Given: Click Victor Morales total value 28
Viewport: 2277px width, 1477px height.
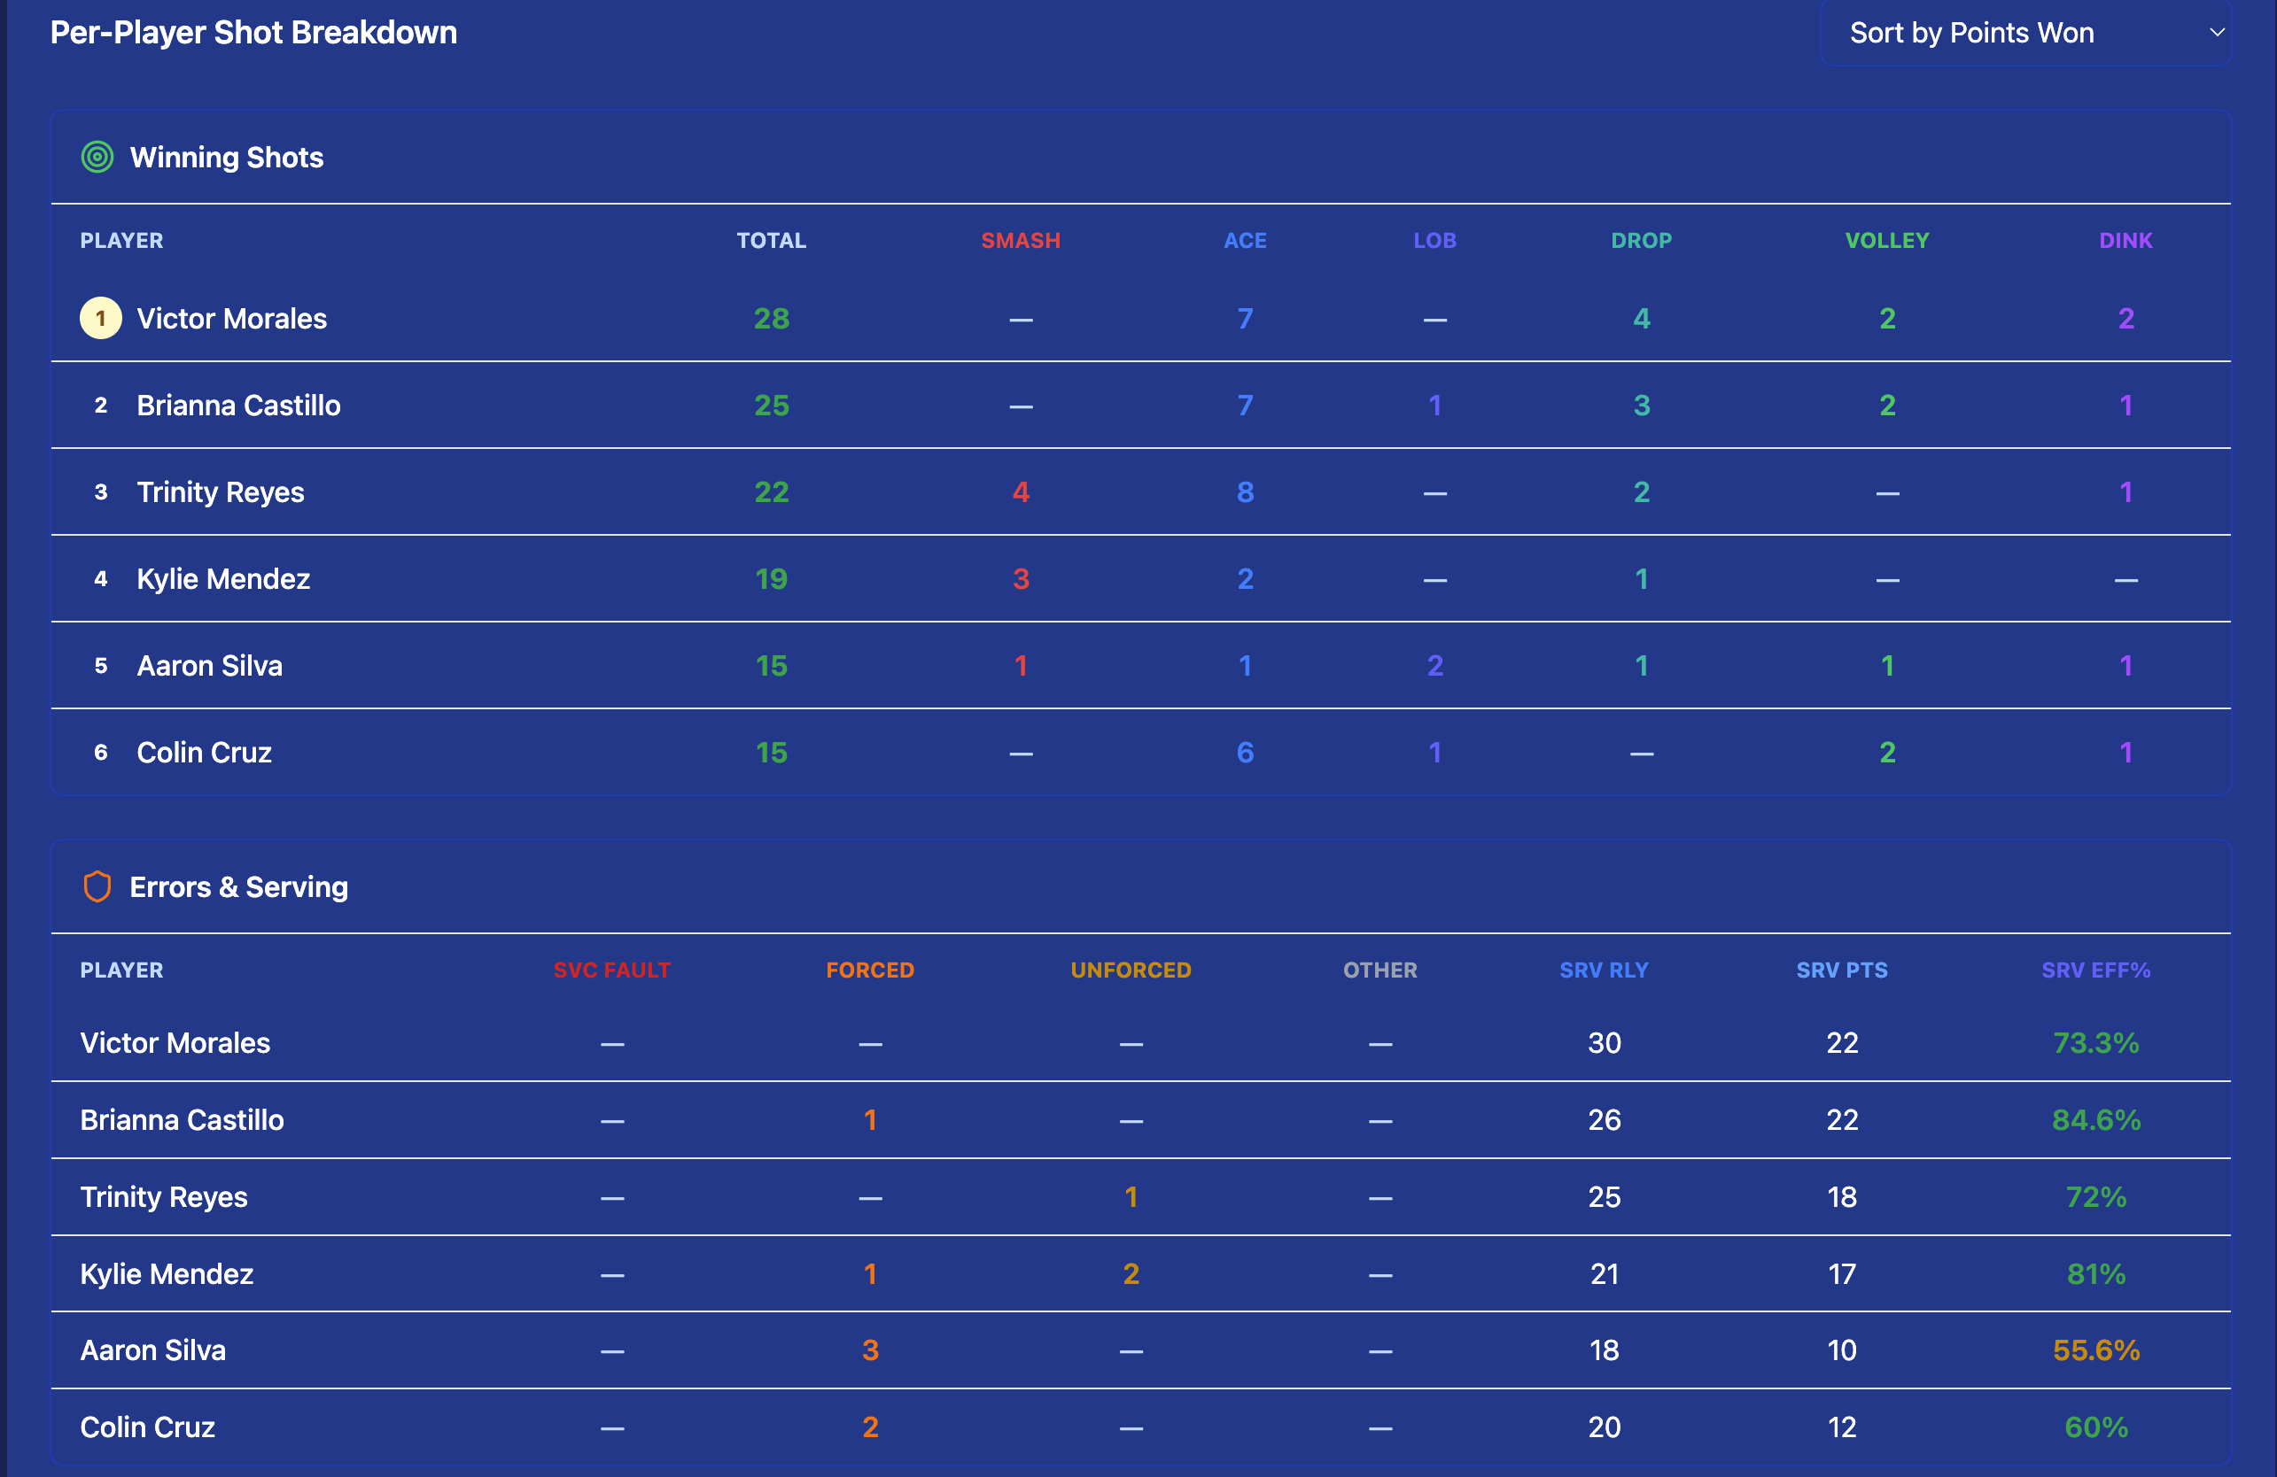Looking at the screenshot, I should [771, 319].
